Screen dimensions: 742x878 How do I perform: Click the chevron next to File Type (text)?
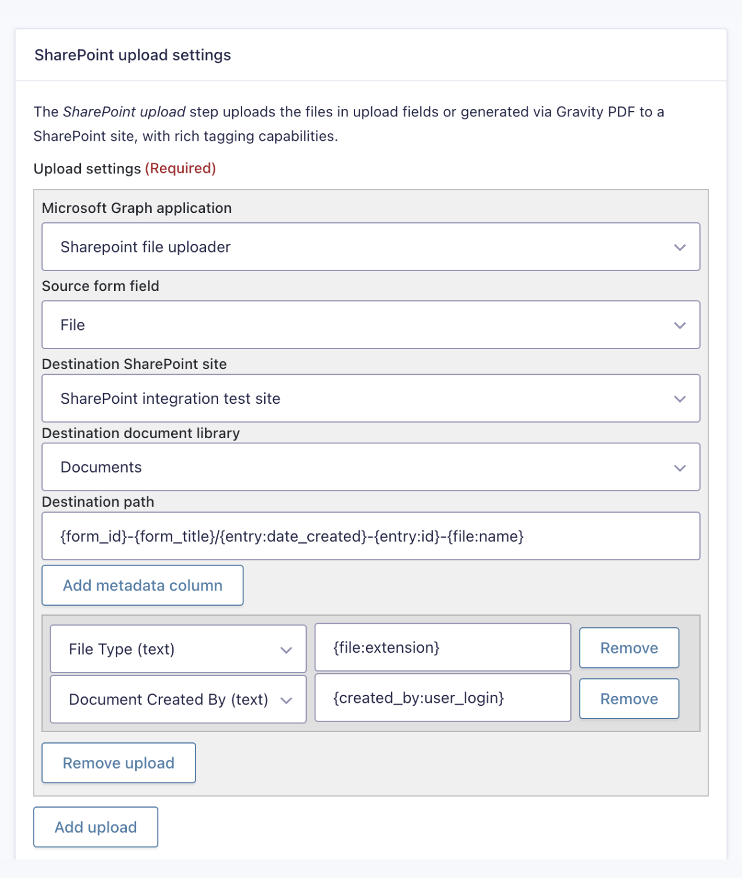pos(286,649)
